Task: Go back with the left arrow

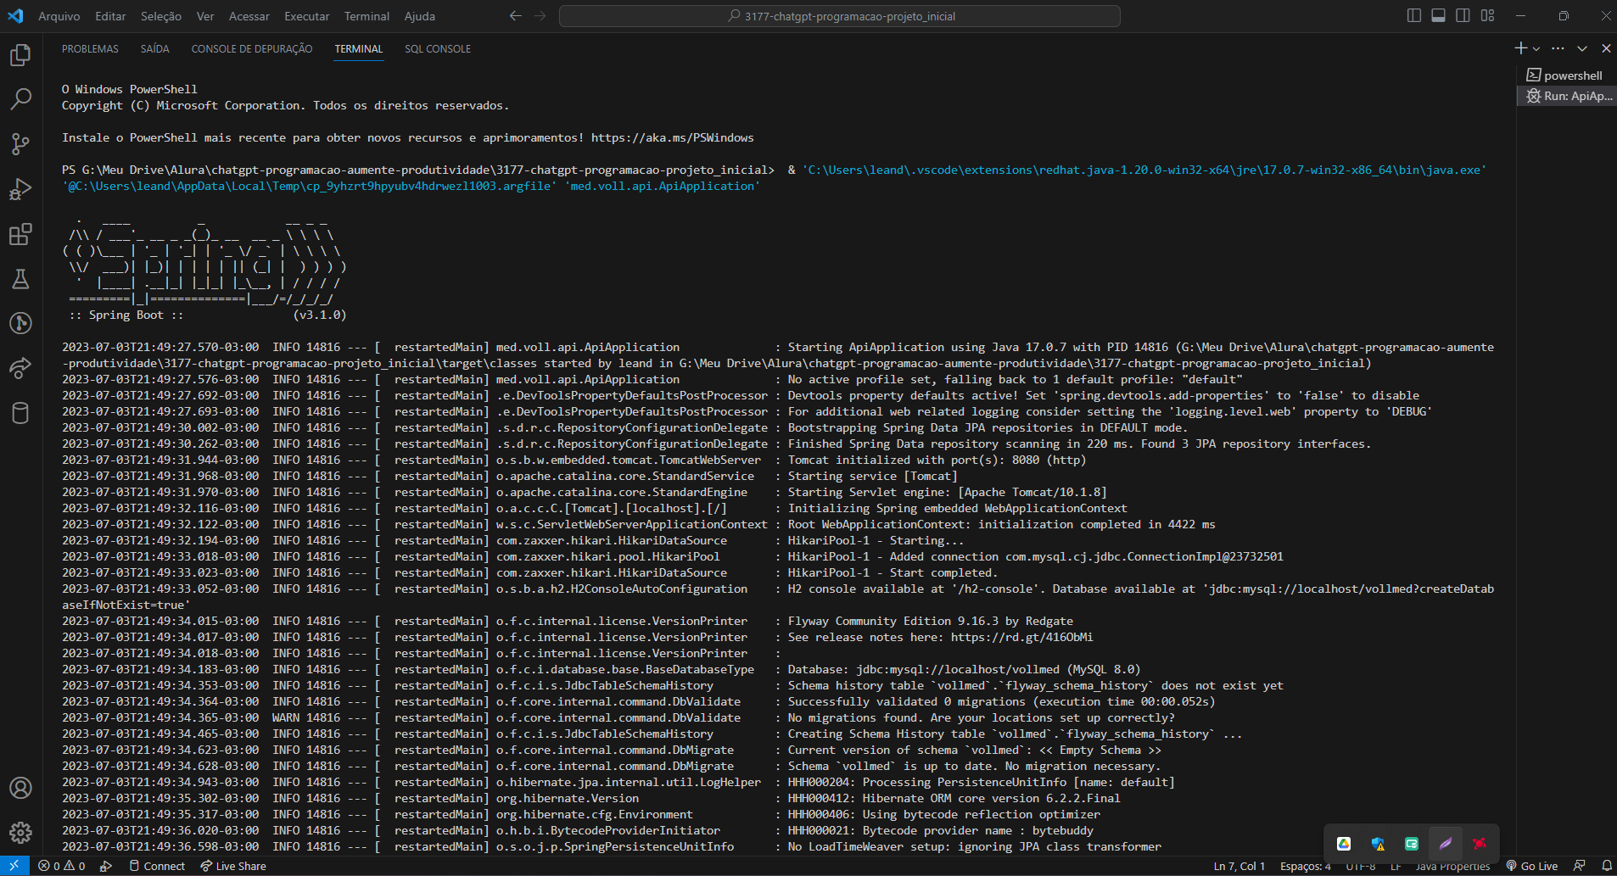Action: tap(515, 16)
